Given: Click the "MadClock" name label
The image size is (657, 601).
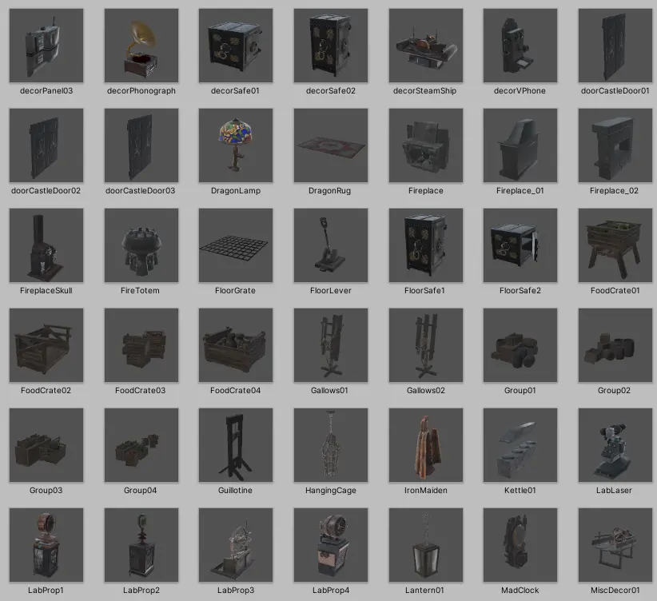Looking at the screenshot, I should click(520, 590).
